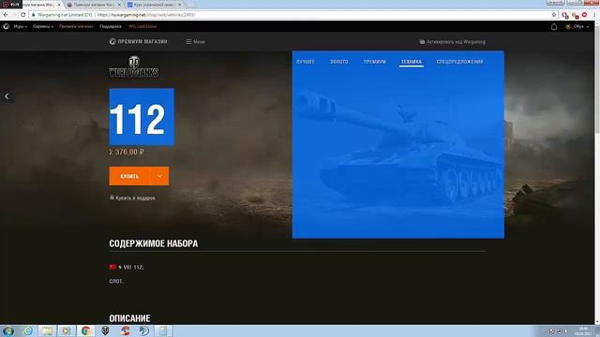Open the Windows Start button
The height and width of the screenshot is (337, 600).
8,330
